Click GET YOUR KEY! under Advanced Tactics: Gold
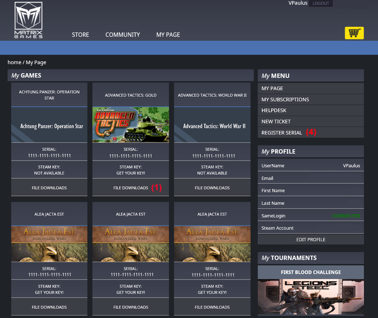 coord(131,173)
